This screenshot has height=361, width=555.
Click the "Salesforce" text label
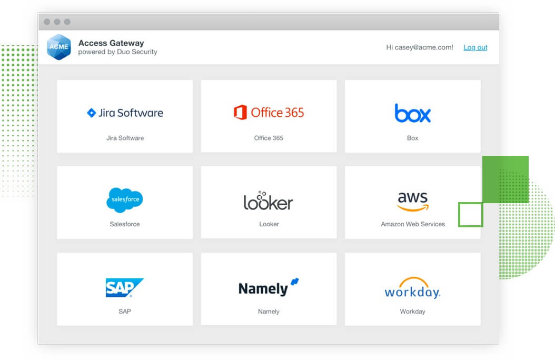pos(125,224)
